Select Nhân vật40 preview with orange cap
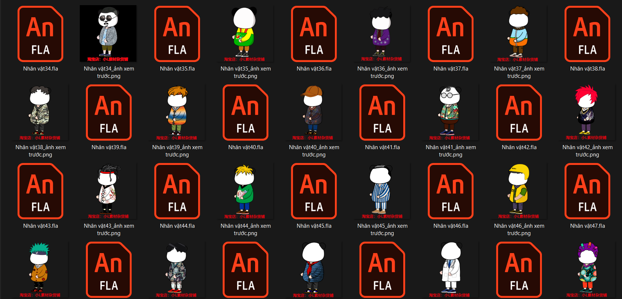The height and width of the screenshot is (299, 622). (x=313, y=112)
